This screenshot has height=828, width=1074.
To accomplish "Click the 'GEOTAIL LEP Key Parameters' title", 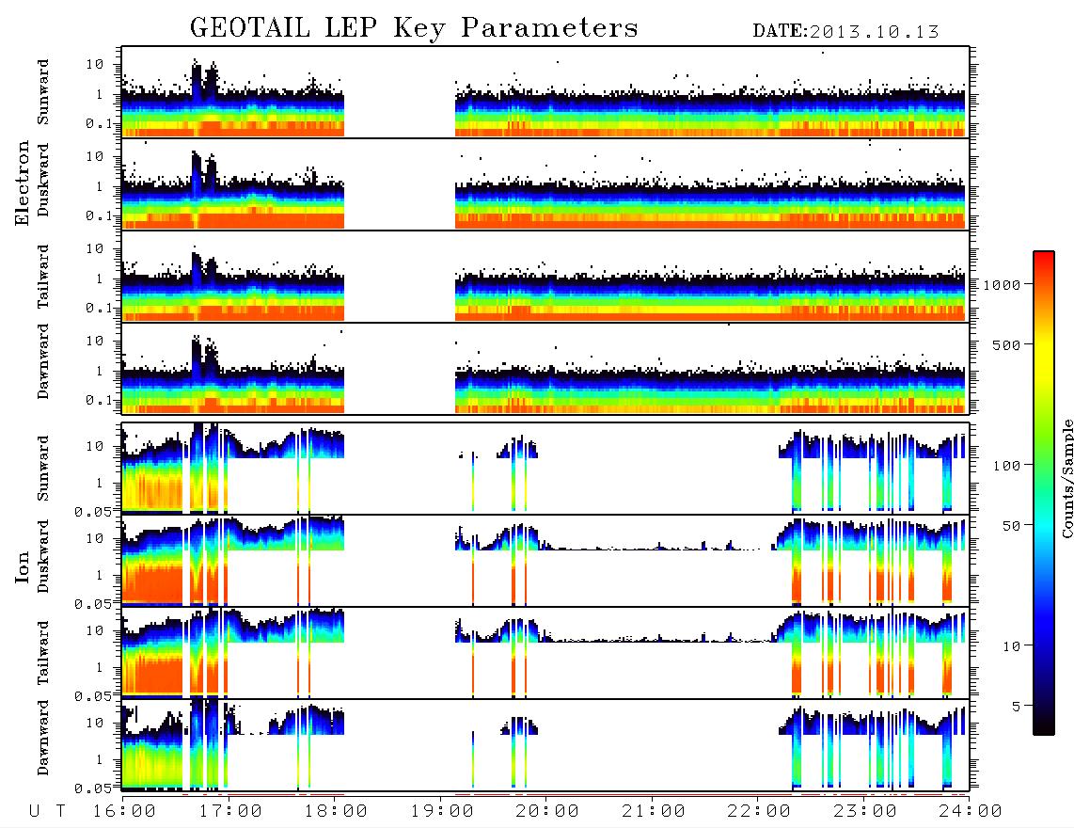I will 414,28.
